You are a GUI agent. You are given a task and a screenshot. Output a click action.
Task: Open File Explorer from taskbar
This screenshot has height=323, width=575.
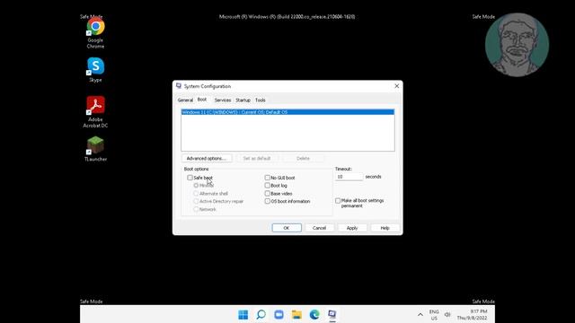pyautogui.click(x=296, y=315)
